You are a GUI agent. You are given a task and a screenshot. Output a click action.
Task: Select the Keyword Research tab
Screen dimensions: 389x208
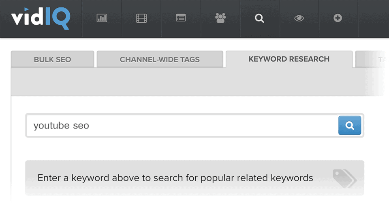pyautogui.click(x=289, y=59)
